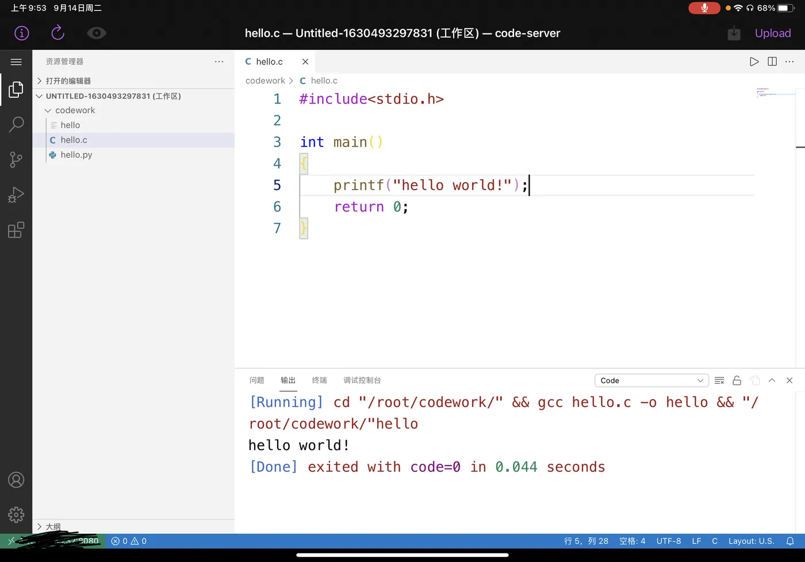Select hello.c in the file tree
The image size is (805, 562).
click(133, 140)
